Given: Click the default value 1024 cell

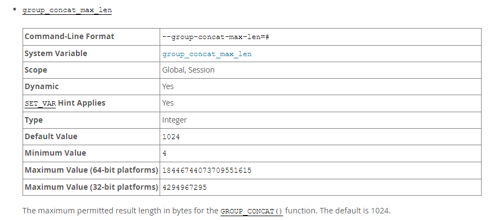Looking at the screenshot, I should coord(171,136).
